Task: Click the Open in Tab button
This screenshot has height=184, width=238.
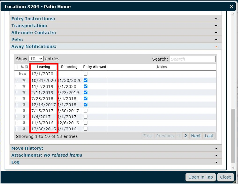Action: [x=200, y=177]
